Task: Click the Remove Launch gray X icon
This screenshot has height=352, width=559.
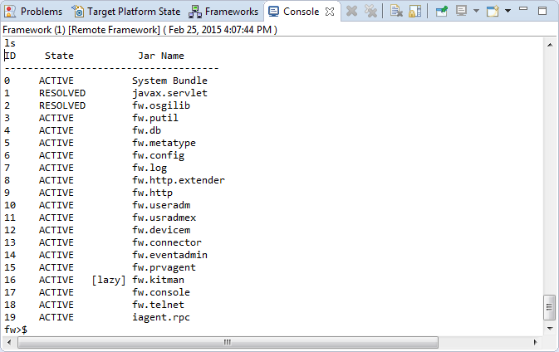Action: pos(352,12)
